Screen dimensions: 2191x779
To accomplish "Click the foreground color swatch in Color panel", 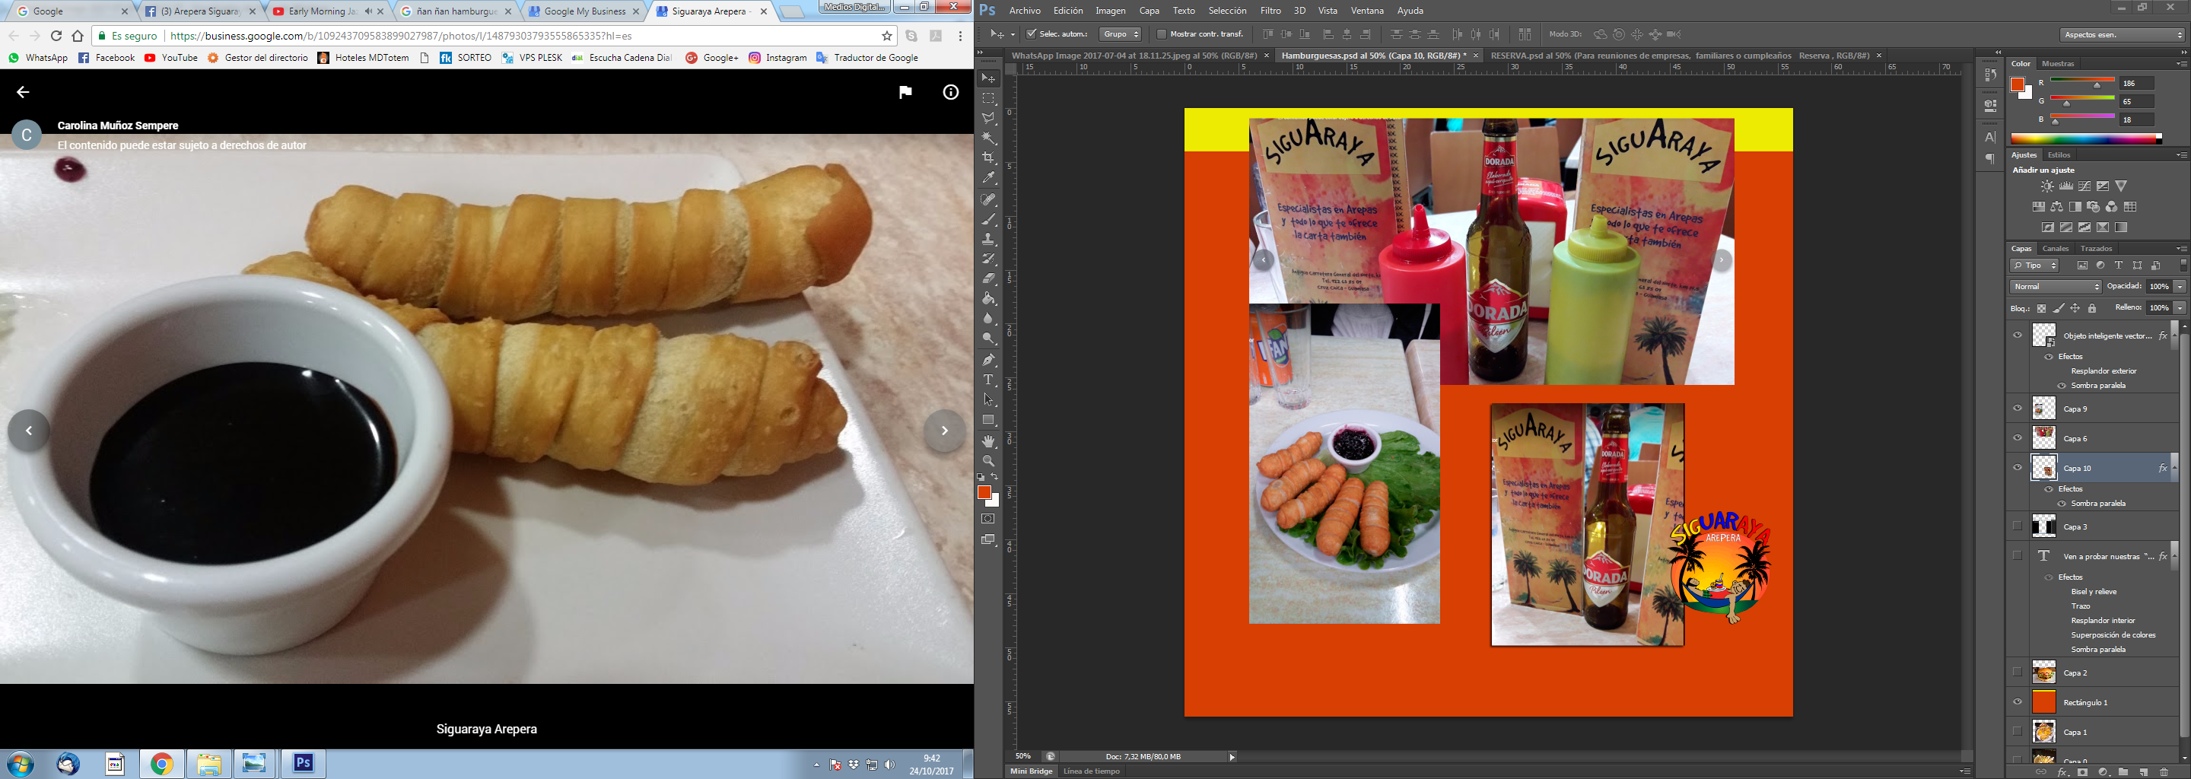I will (x=2018, y=84).
